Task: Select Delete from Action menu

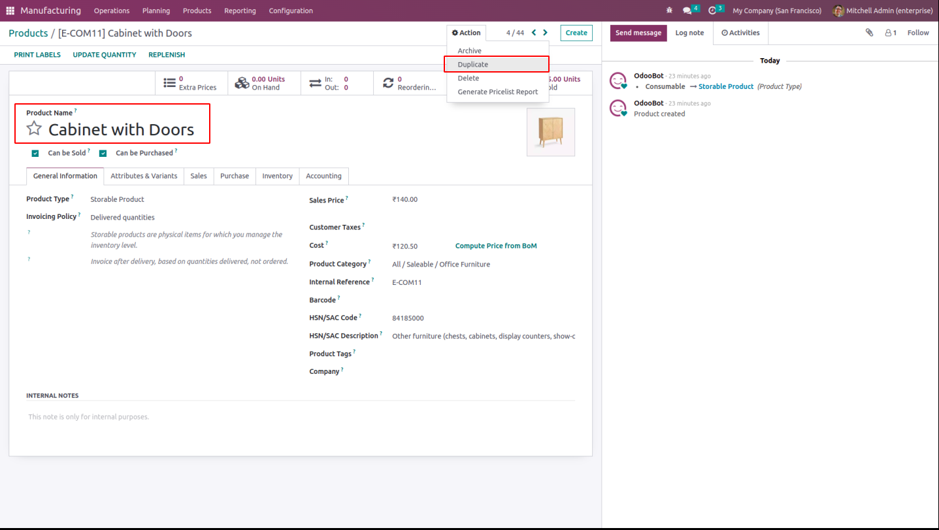Action: pos(498,78)
